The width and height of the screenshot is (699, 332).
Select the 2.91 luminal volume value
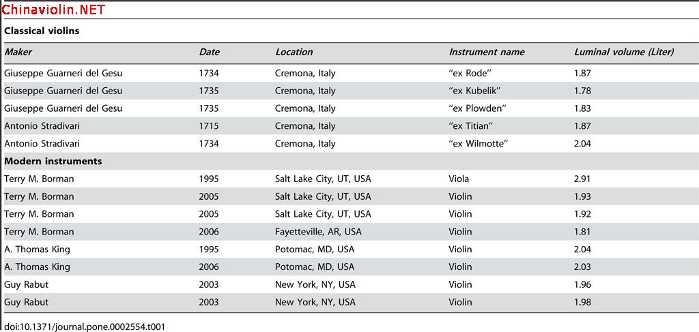coord(583,179)
